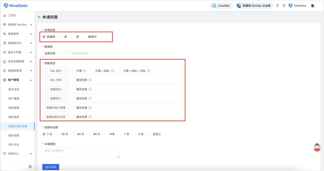This screenshot has height=171, width=324.
Task: Choose 只读 + DML permission radio
Action: 92,71
